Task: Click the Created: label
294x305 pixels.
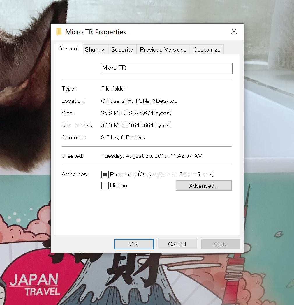Action: 72,156
